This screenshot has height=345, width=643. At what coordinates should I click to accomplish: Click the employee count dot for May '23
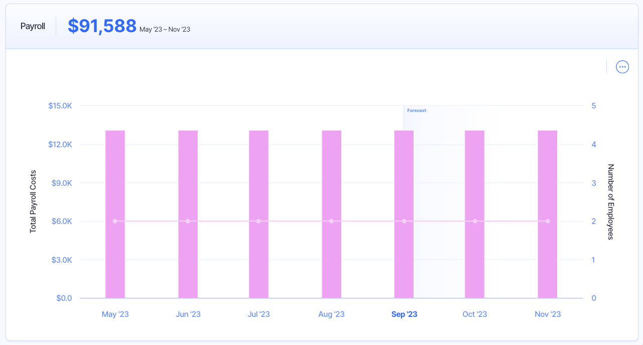tap(115, 221)
